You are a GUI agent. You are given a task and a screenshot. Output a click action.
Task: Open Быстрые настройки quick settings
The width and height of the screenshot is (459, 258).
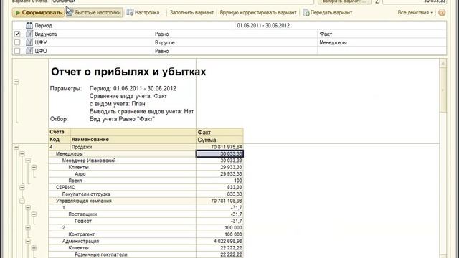[x=94, y=13]
